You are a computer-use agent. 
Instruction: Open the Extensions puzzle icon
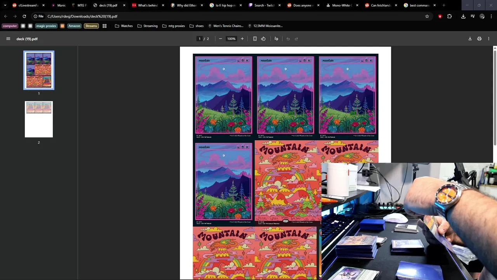(x=450, y=16)
